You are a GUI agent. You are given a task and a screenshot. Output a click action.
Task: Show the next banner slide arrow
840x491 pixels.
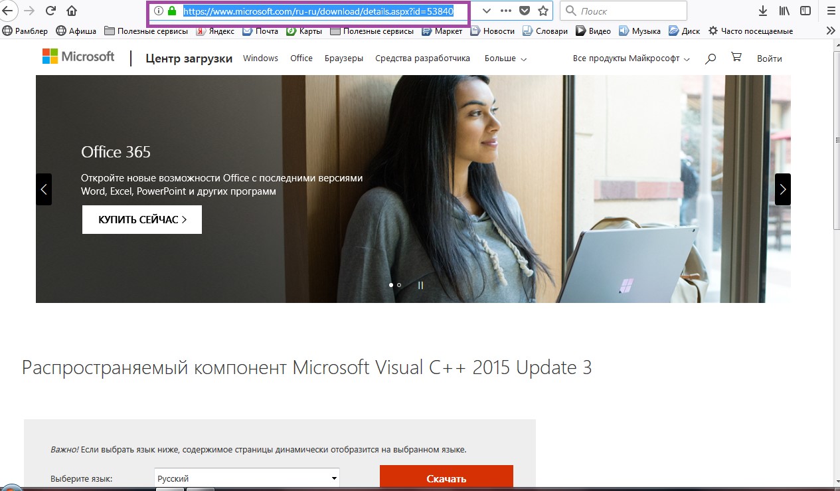783,189
